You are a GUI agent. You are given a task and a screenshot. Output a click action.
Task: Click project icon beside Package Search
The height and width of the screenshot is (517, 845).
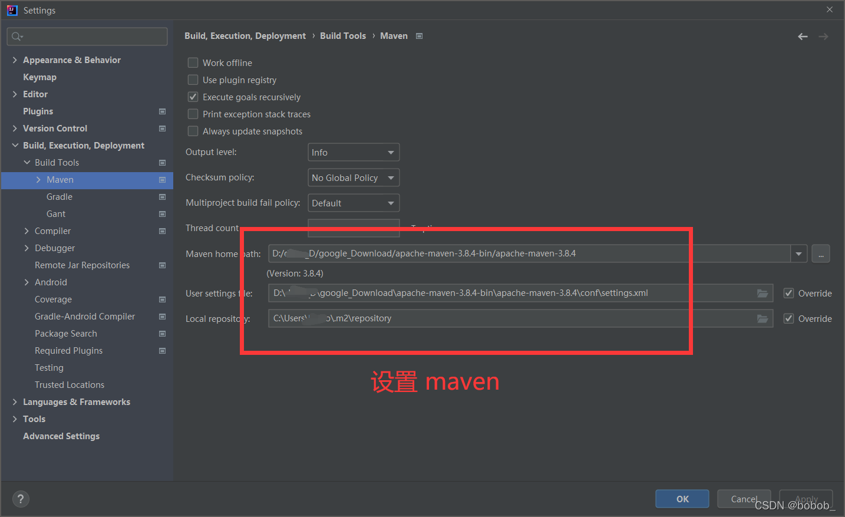(x=163, y=334)
